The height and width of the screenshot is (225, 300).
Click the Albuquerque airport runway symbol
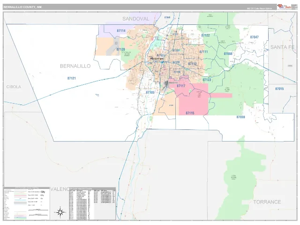coord(166,84)
